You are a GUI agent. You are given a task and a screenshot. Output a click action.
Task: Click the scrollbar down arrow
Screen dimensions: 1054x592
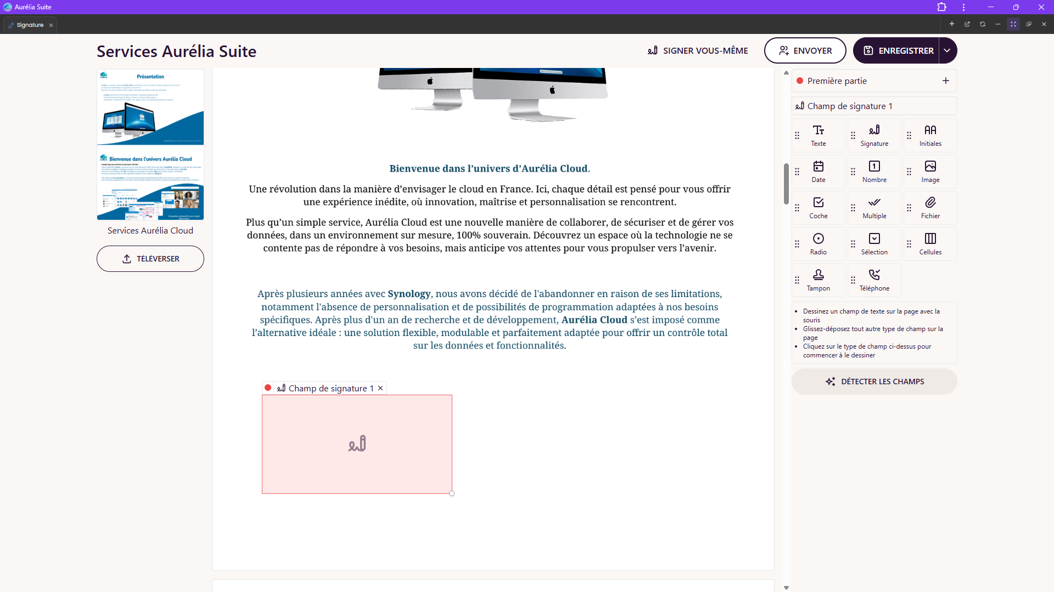click(786, 588)
